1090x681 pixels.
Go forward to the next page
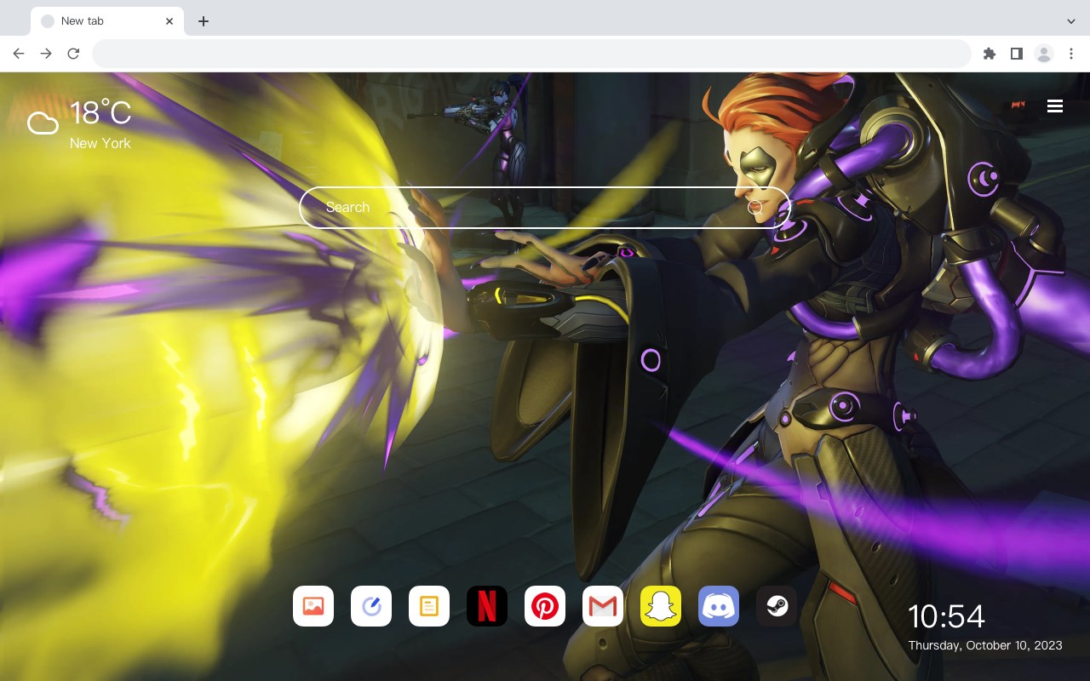coord(46,54)
